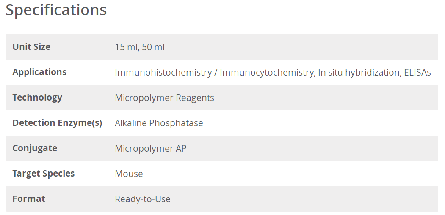445x215 pixels.
Task: Click the Ready-to-Use format value
Action: coord(142,199)
